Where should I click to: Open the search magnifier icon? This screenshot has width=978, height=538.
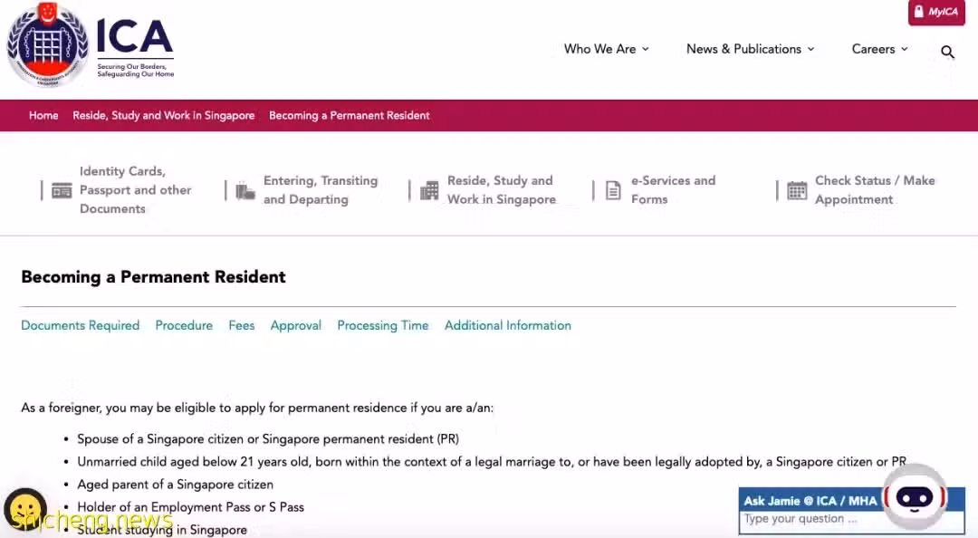click(x=947, y=53)
